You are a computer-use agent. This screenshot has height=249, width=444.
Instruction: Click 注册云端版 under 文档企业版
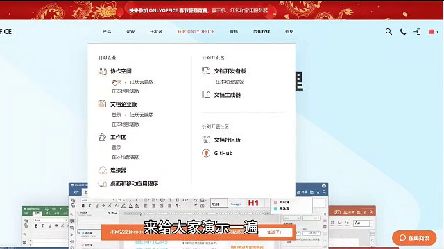click(x=142, y=115)
